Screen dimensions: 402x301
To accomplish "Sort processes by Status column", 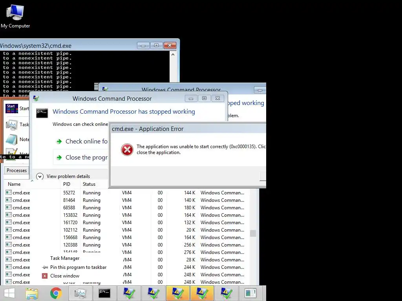I will click(x=89, y=184).
